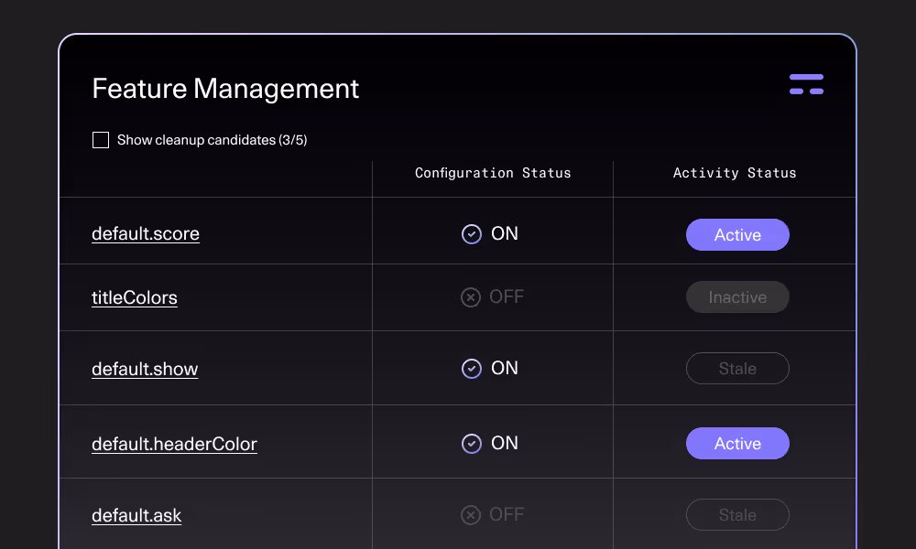The height and width of the screenshot is (549, 916).
Task: Click the Active badge for default.score
Action: tap(737, 234)
